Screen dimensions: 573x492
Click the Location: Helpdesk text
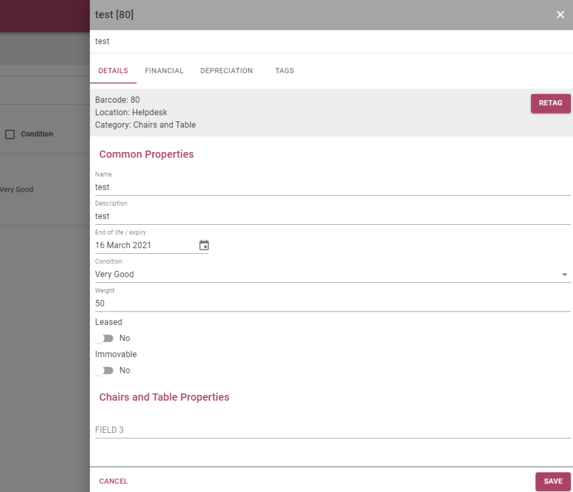[131, 112]
